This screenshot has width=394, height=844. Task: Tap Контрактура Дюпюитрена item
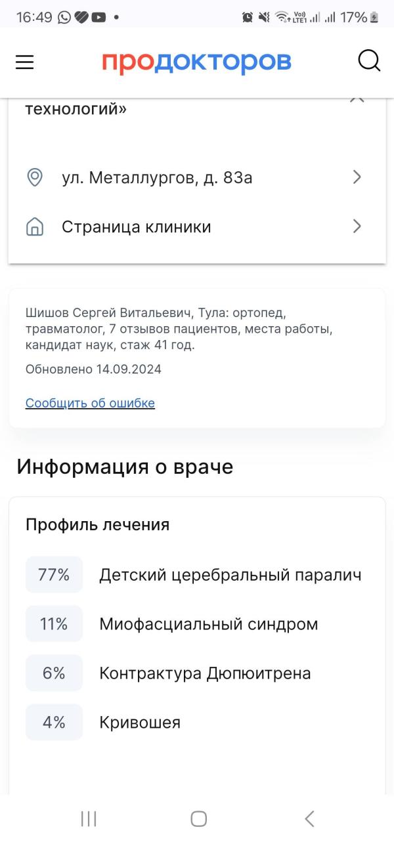click(205, 673)
